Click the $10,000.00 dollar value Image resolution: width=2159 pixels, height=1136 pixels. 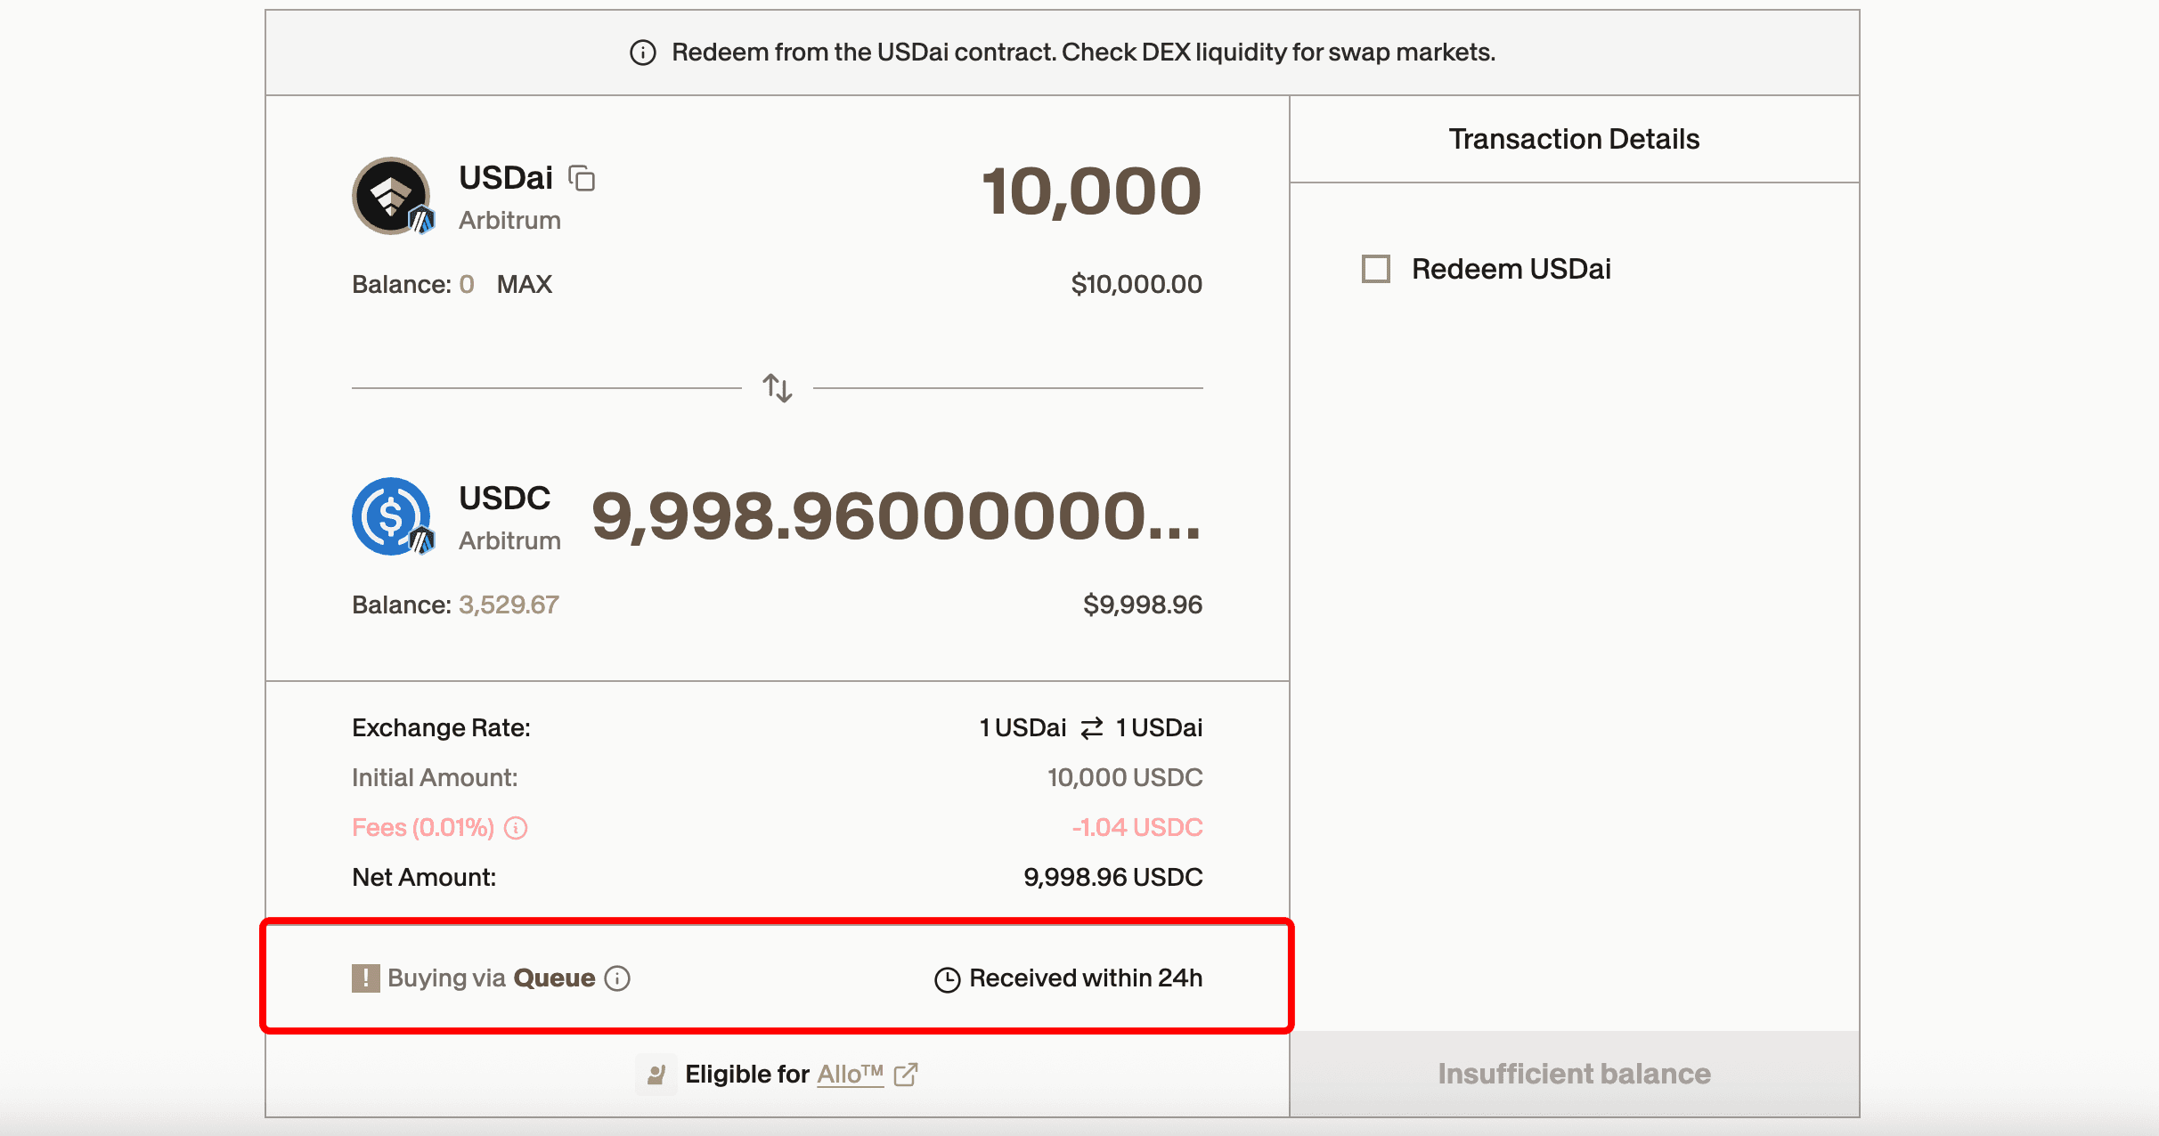point(1137,285)
